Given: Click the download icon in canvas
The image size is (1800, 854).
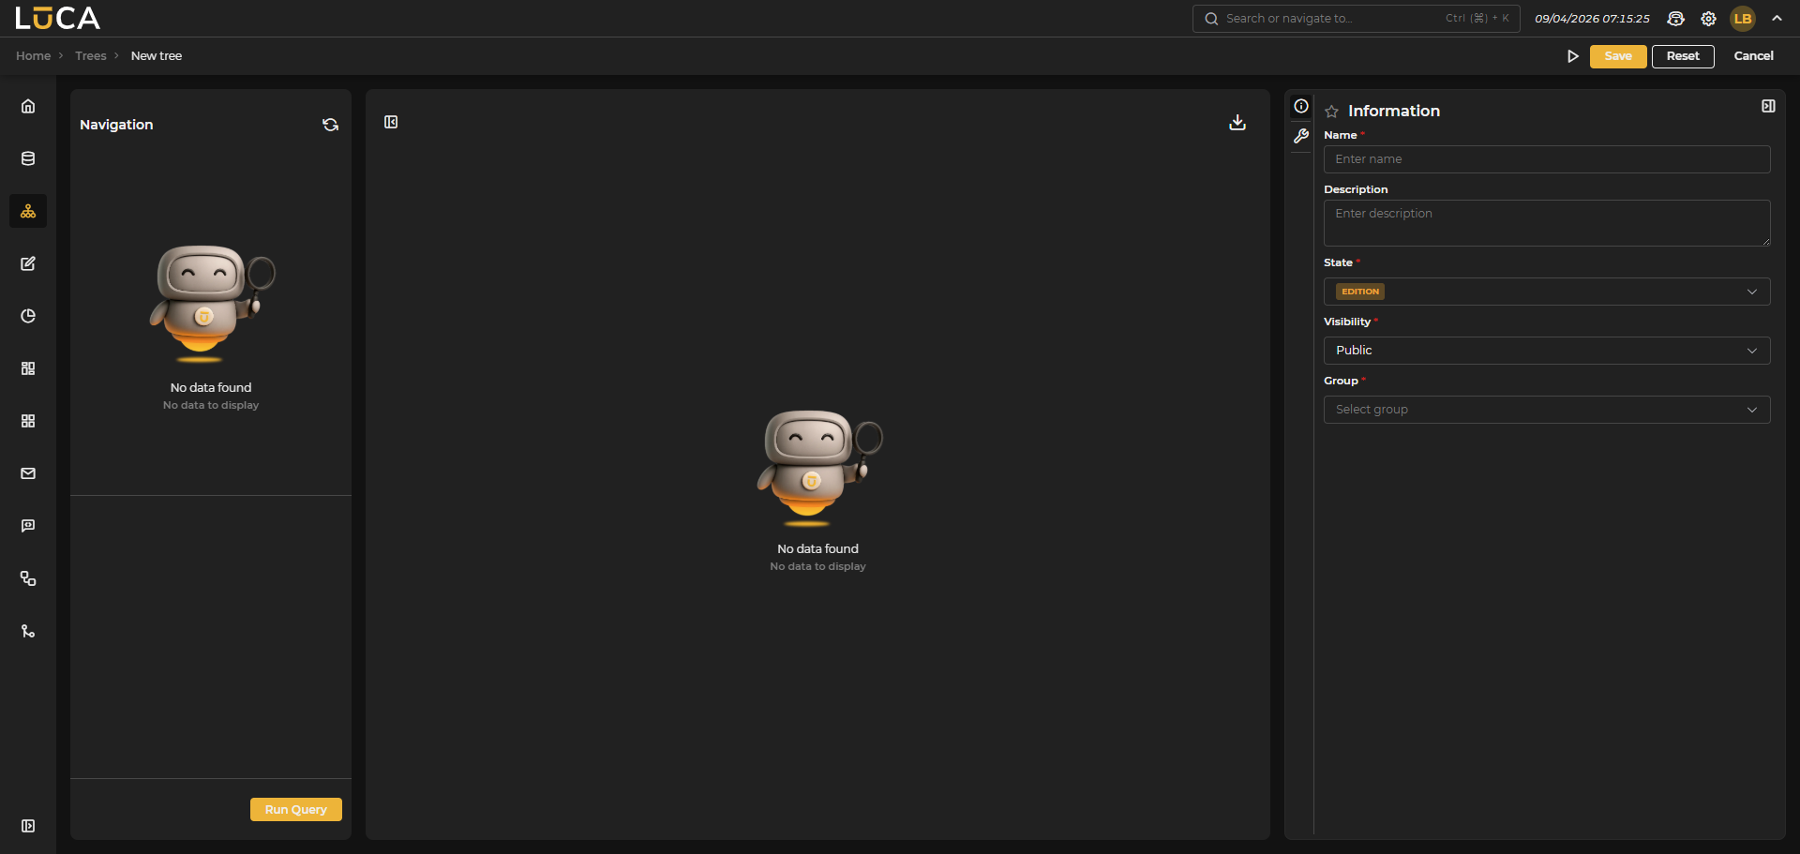Looking at the screenshot, I should (x=1237, y=122).
